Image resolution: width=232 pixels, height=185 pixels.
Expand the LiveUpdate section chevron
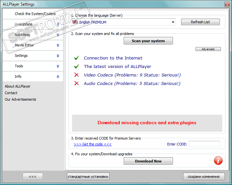point(58,24)
